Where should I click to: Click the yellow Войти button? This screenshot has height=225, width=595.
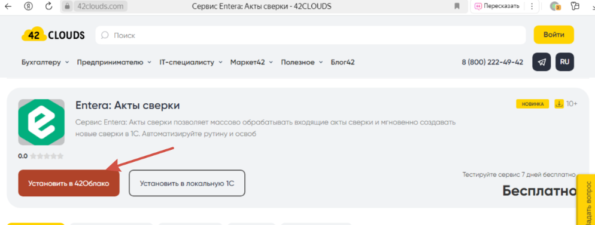[554, 35]
